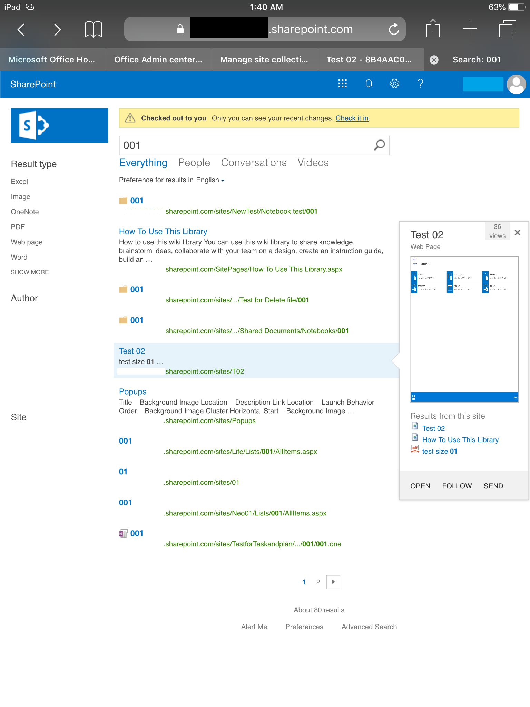Switch to Manage site collections tab
This screenshot has width=530, height=707.
click(265, 60)
